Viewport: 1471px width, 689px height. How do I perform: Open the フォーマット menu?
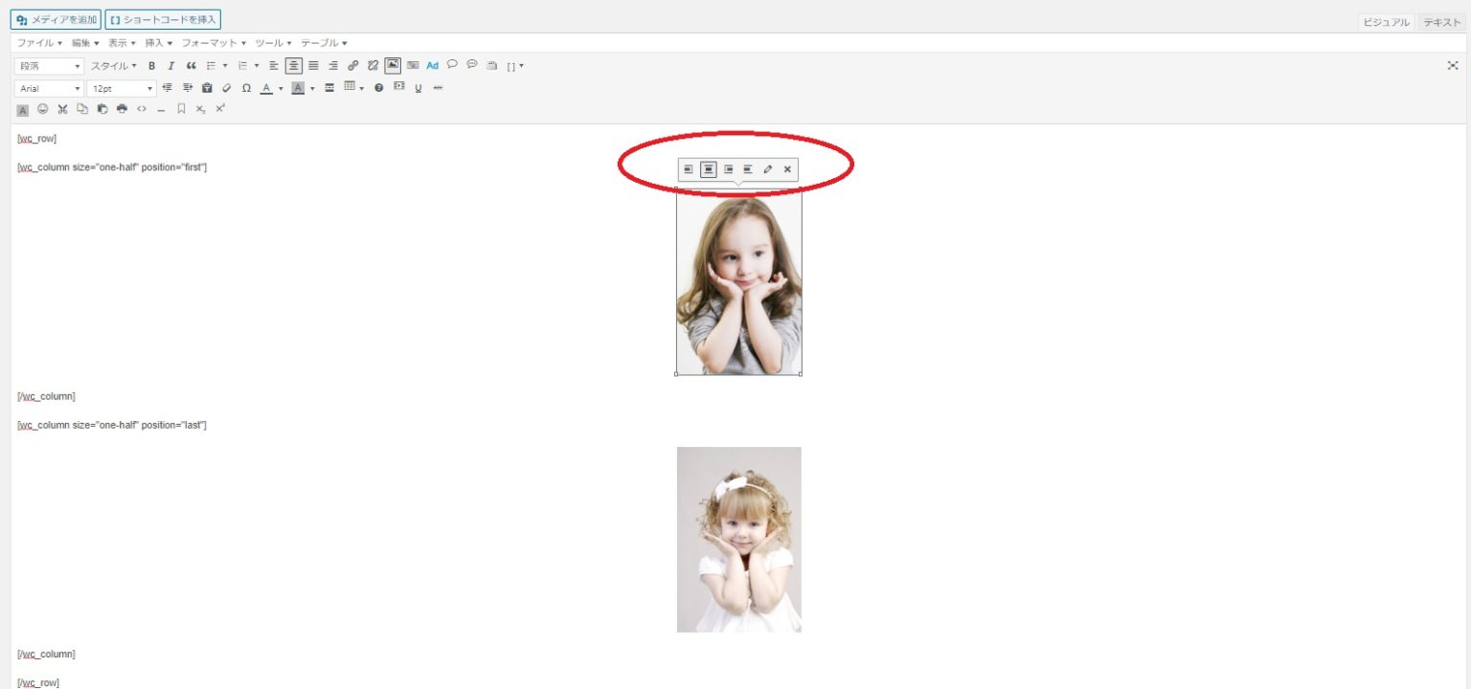pyautogui.click(x=214, y=43)
